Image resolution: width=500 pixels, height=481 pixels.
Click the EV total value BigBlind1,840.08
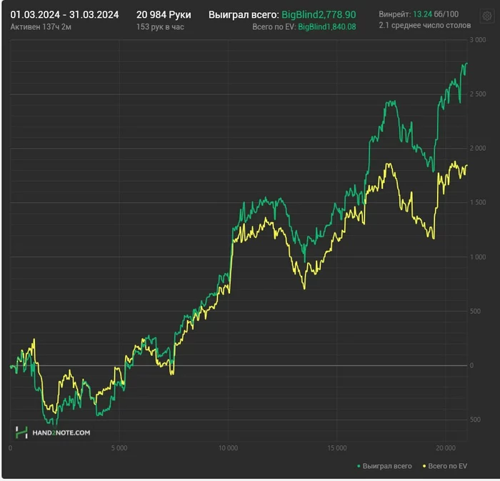click(x=327, y=26)
